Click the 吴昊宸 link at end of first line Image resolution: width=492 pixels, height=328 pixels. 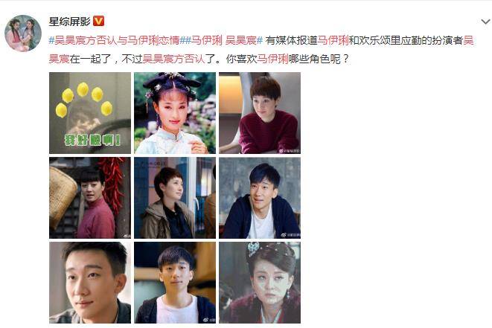pyautogui.click(x=468, y=40)
